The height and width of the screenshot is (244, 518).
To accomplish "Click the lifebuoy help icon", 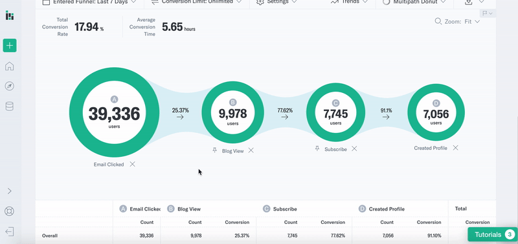I will [10, 211].
